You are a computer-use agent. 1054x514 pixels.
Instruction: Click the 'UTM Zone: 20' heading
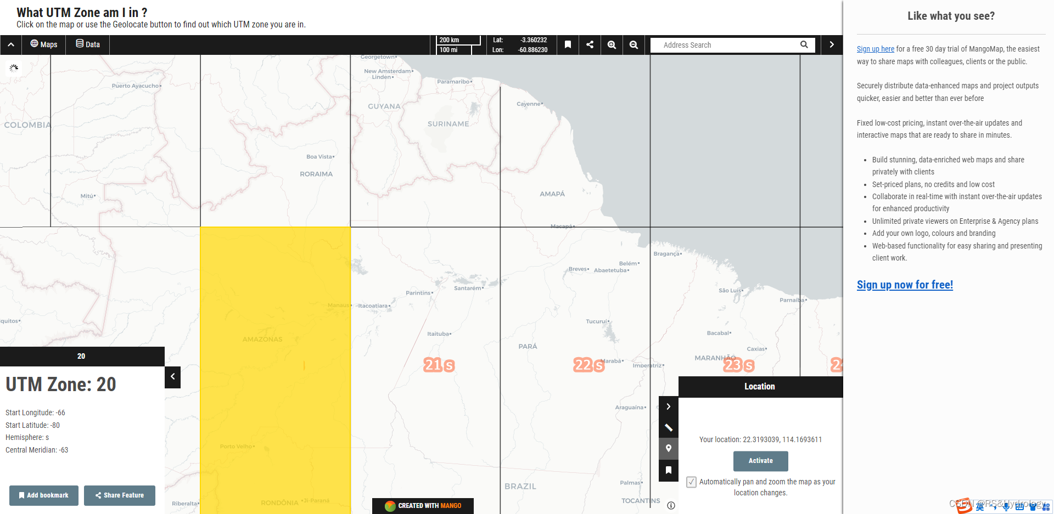(61, 385)
